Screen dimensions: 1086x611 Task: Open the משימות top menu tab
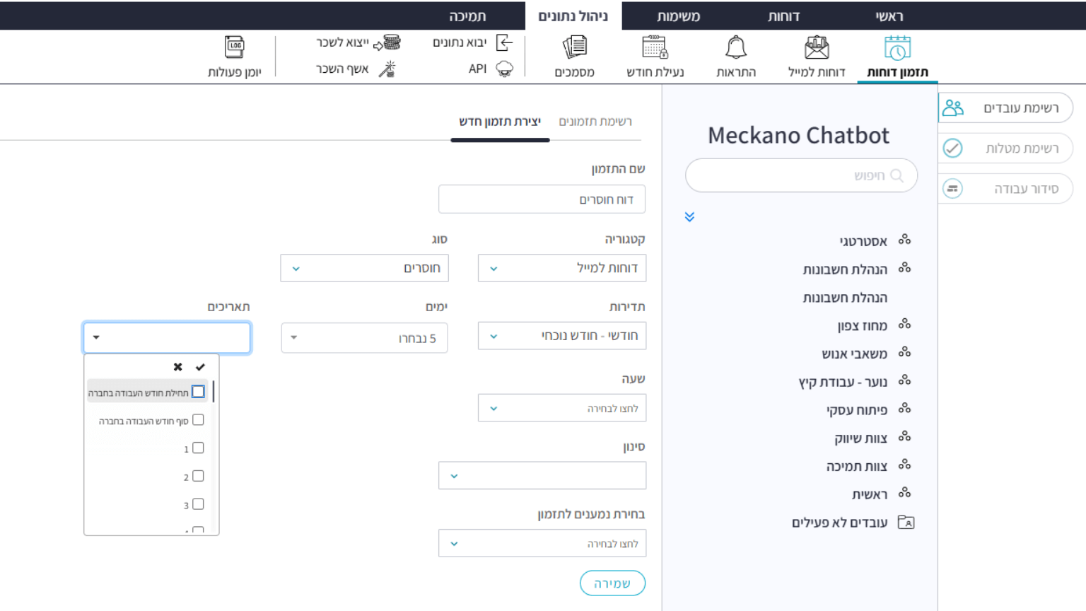click(678, 16)
